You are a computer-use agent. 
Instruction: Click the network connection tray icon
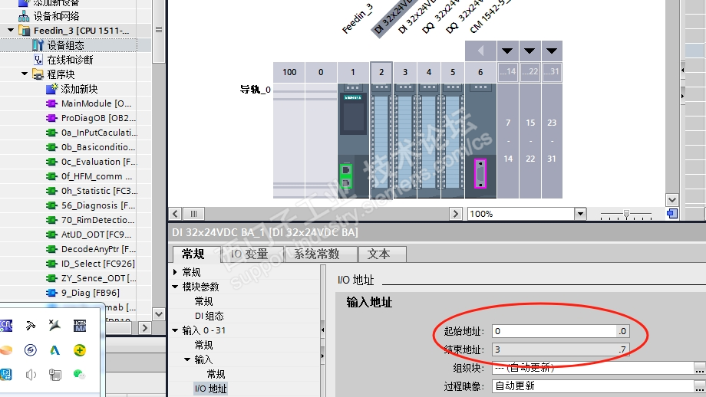click(x=55, y=374)
